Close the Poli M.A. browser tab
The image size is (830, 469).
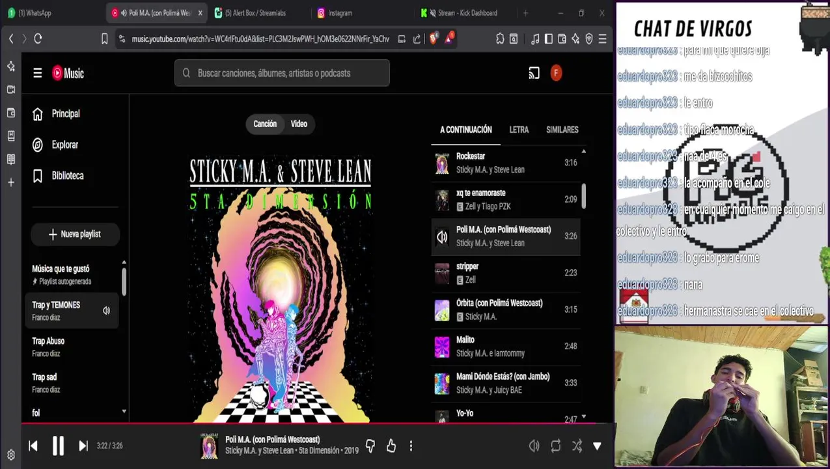coord(200,12)
